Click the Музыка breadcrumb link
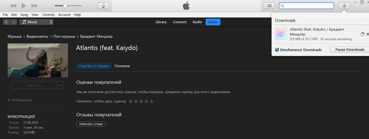 15,37
